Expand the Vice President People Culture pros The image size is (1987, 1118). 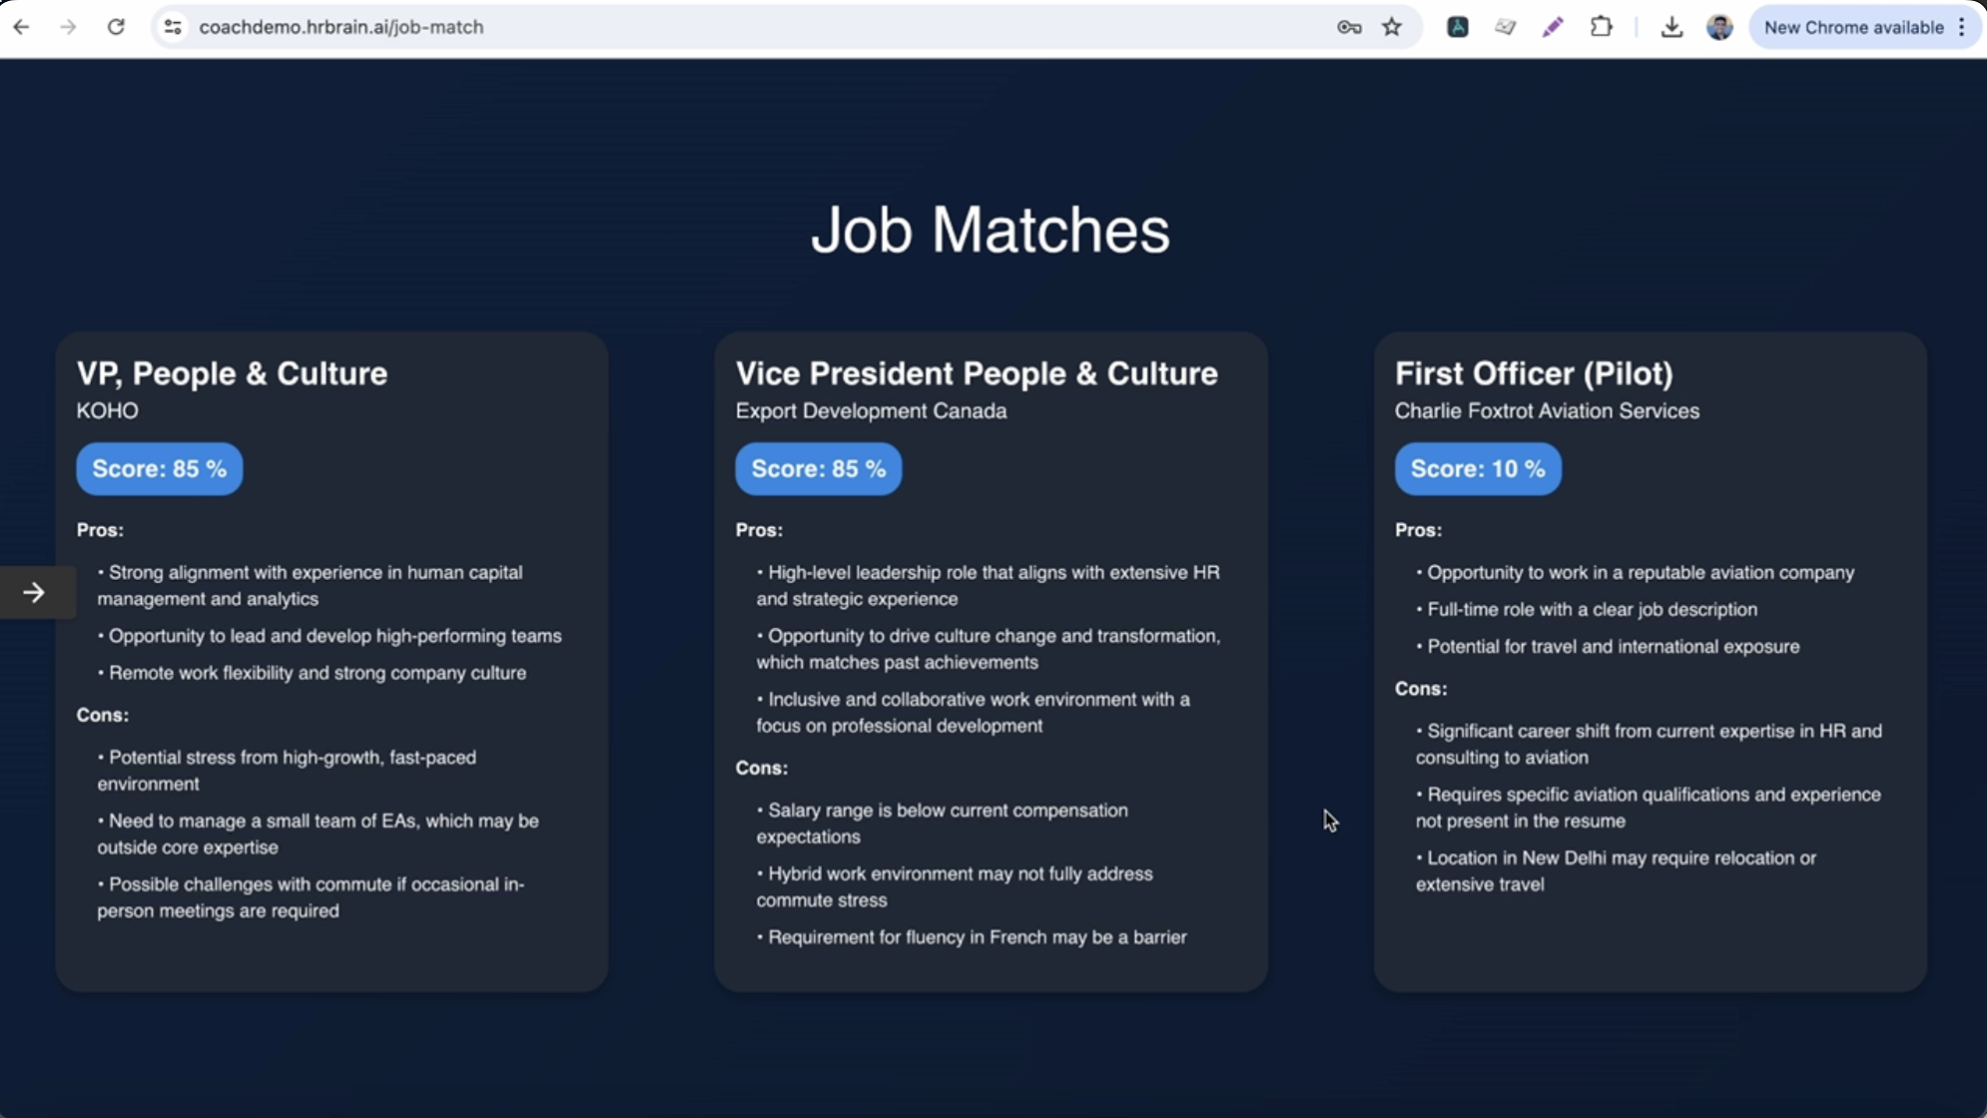pos(759,530)
